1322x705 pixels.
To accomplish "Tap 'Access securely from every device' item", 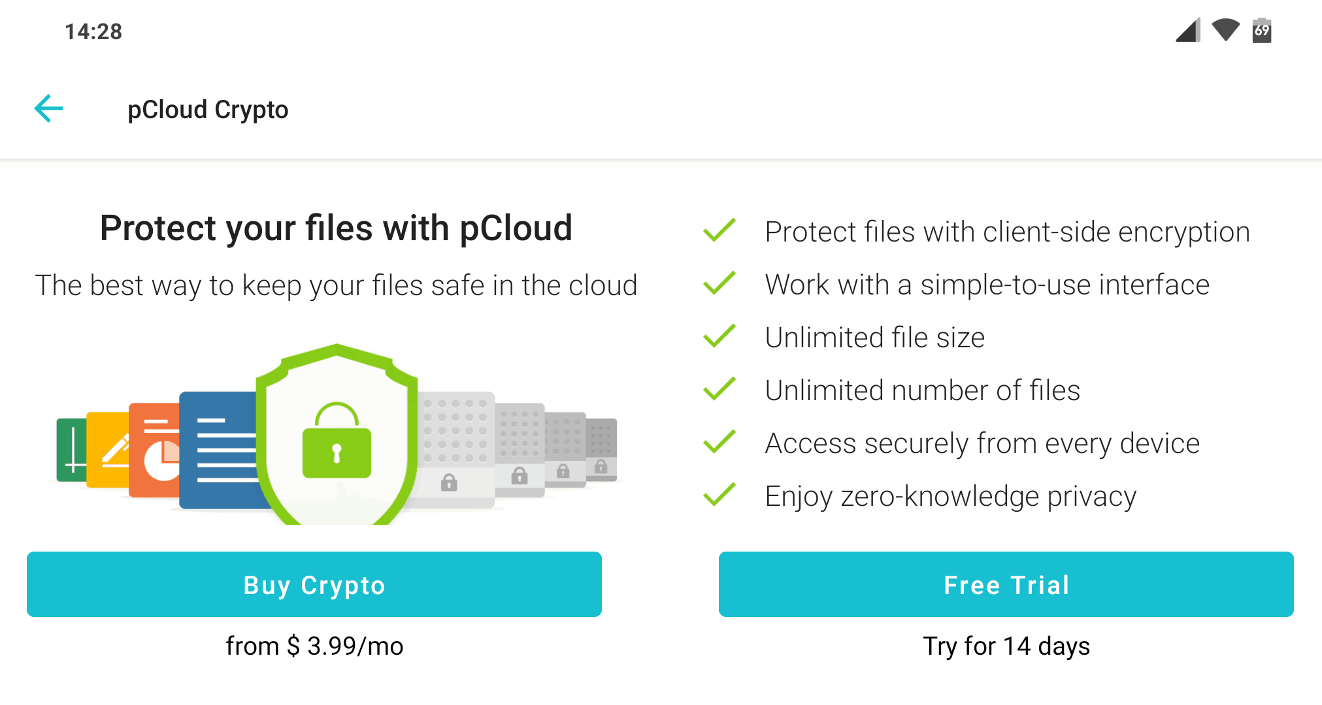I will (x=982, y=443).
